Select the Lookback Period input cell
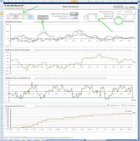This screenshot has width=140, height=141. [x=74, y=14]
